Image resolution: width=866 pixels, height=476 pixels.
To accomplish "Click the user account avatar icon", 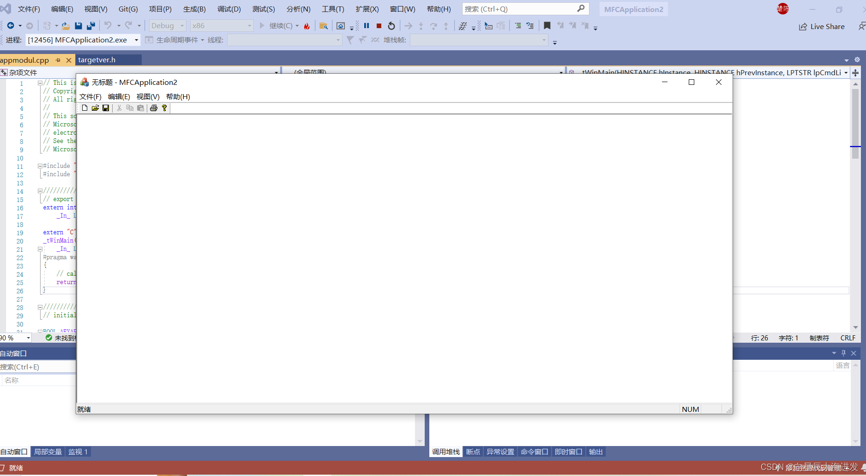I will [x=783, y=9].
